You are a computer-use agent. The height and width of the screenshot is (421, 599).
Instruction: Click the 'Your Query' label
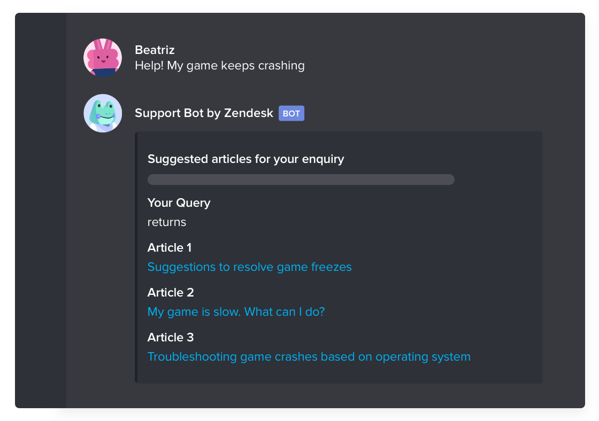[179, 202]
